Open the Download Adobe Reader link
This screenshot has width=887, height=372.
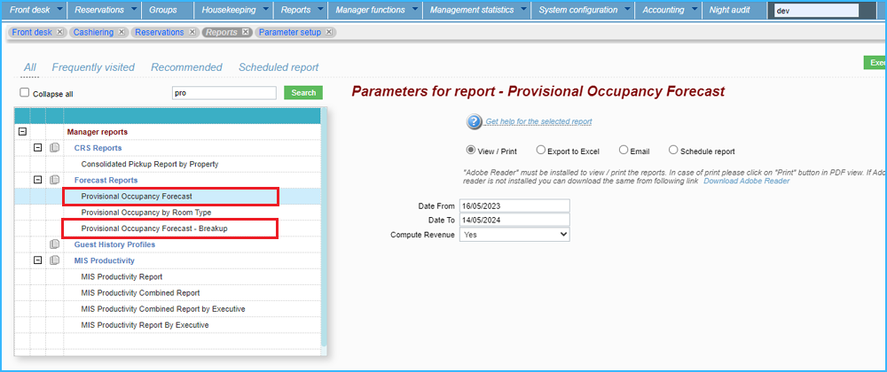[746, 181]
